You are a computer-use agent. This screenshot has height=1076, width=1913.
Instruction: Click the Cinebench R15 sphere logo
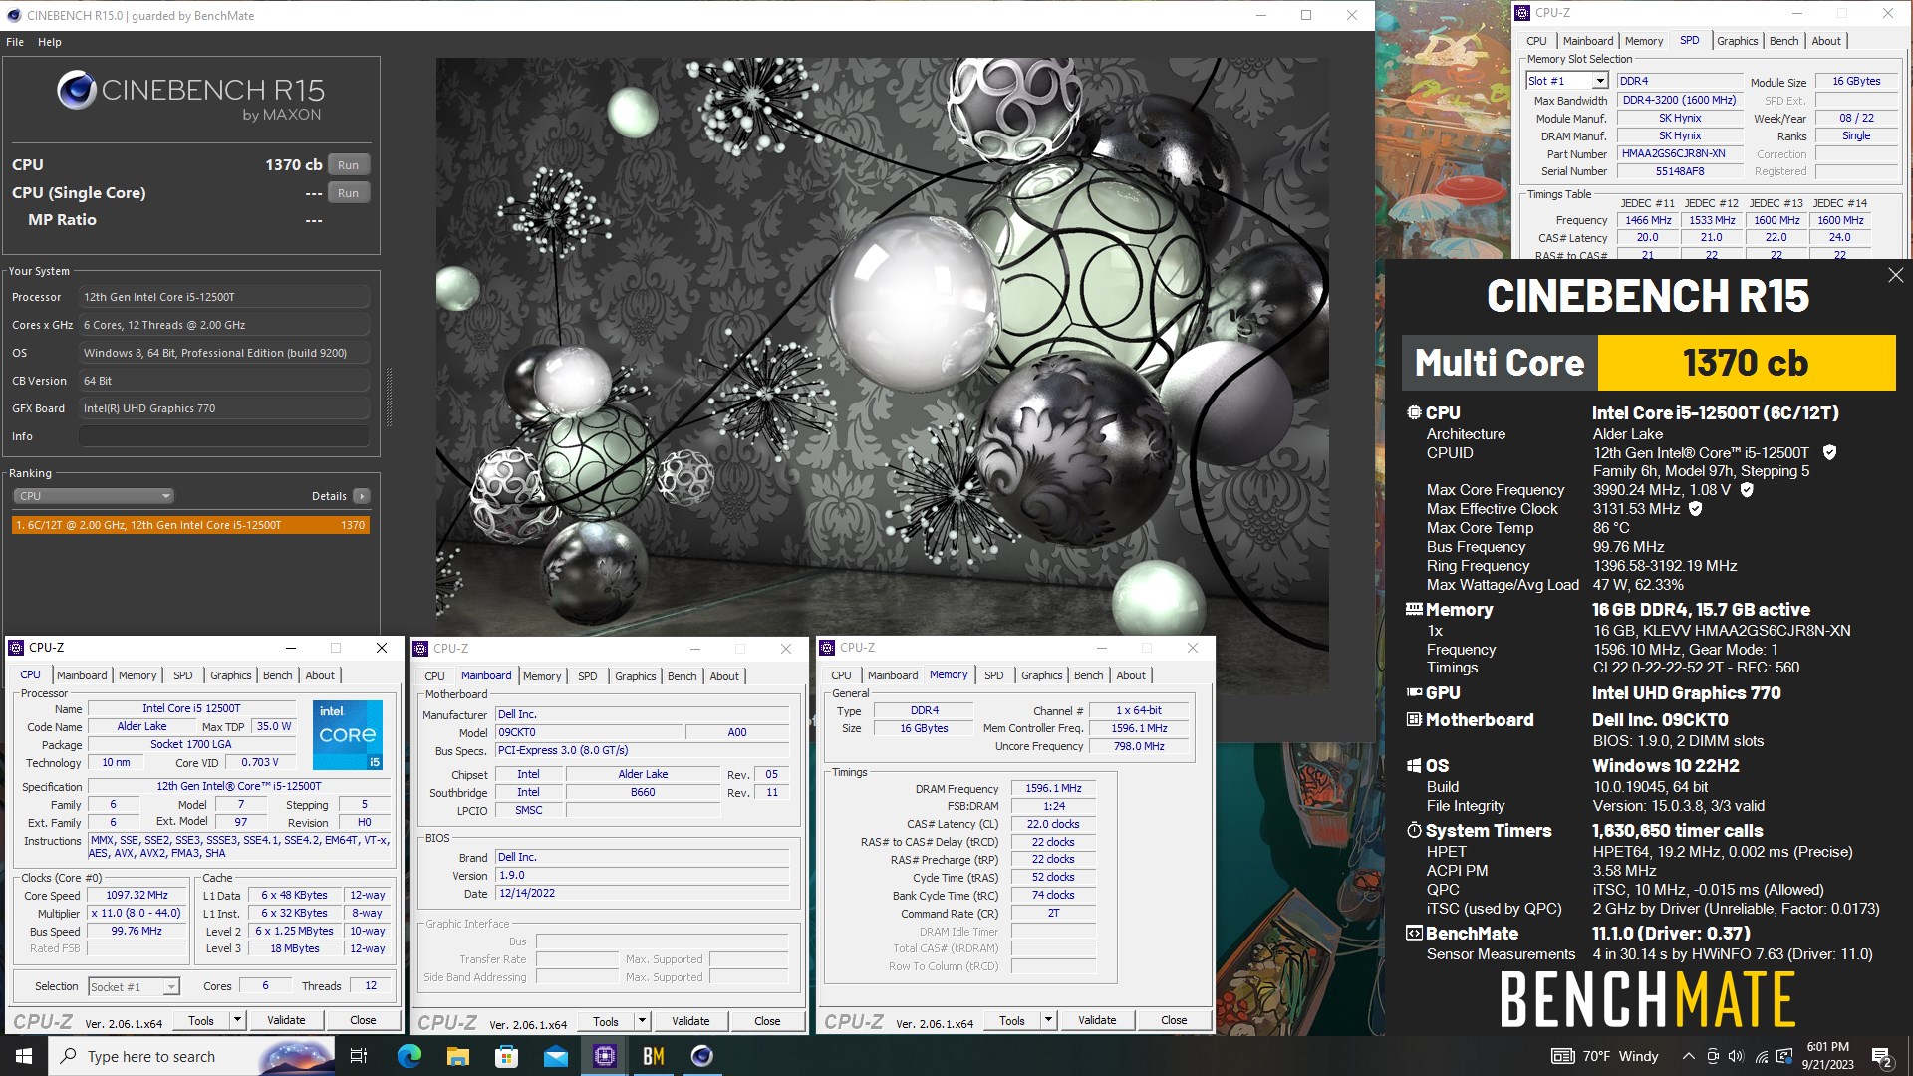pos(77,90)
